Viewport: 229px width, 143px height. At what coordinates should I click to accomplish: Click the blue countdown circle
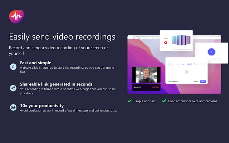(x=211, y=52)
